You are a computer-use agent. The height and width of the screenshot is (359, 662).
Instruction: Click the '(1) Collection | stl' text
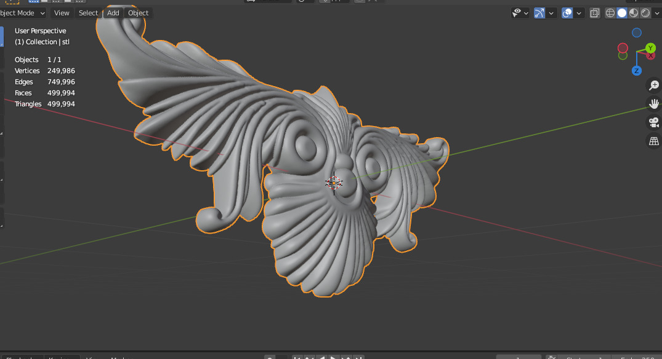42,42
